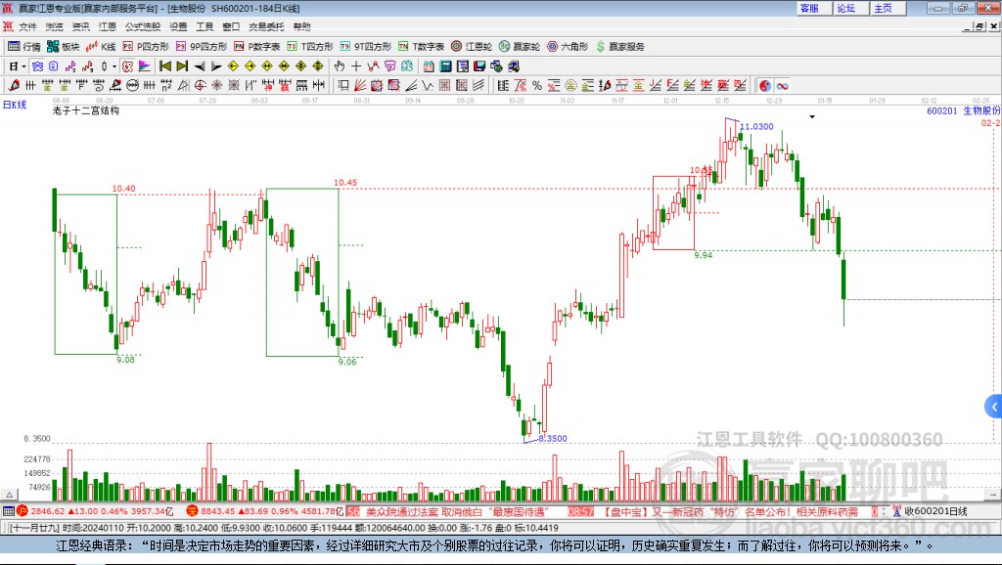This screenshot has height=565, width=1002.
Task: Click the black right arrow icon
Action: point(216,66)
